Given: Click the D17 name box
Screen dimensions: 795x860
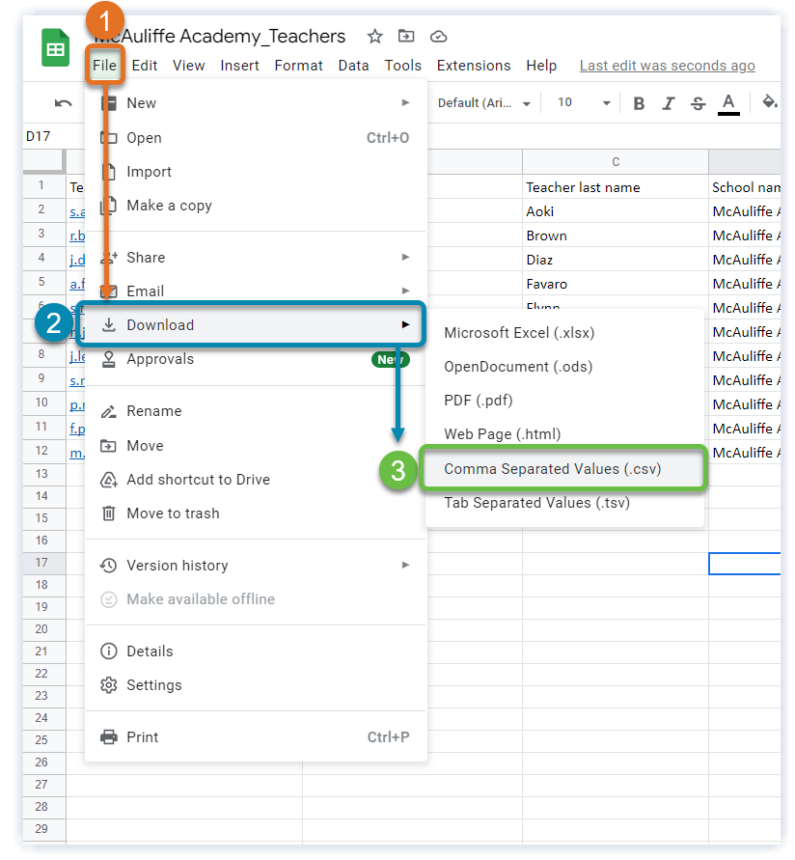Looking at the screenshot, I should tap(39, 136).
